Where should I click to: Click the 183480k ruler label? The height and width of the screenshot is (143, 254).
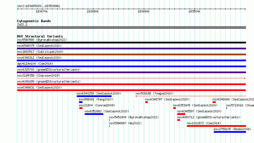[93, 11]
